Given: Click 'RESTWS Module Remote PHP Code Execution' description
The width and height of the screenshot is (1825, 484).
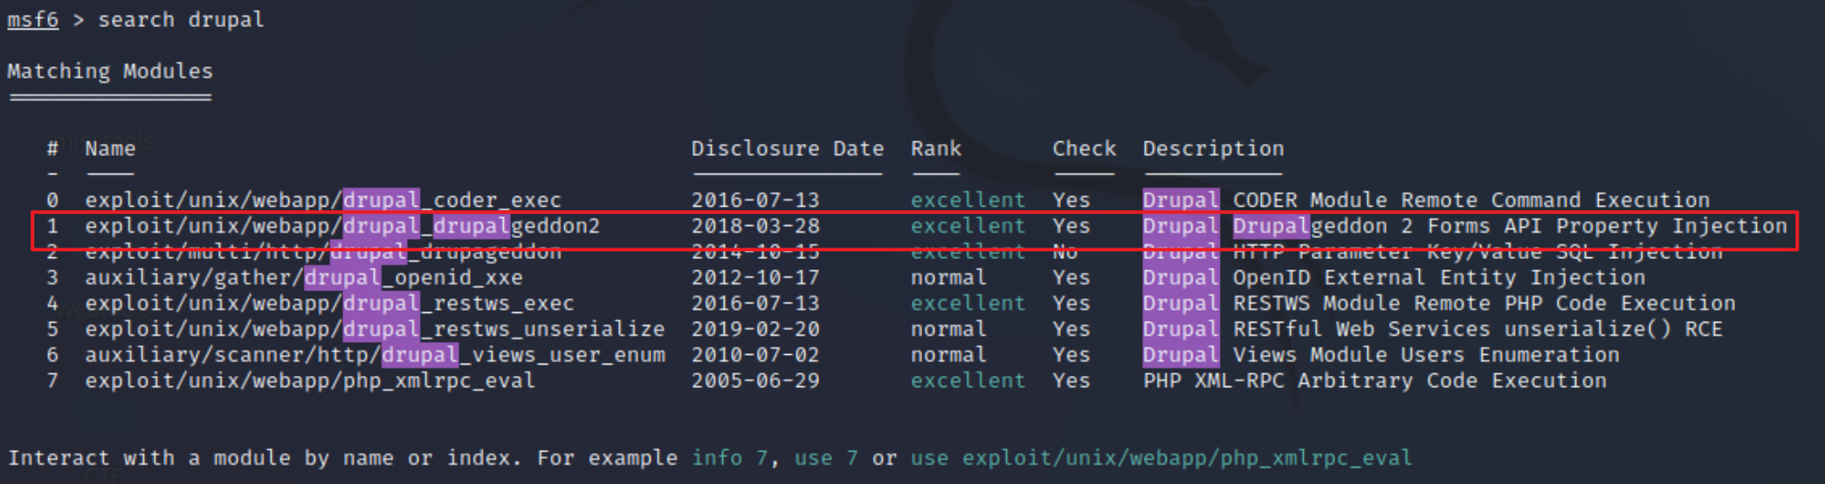Looking at the screenshot, I should pos(1484,303).
